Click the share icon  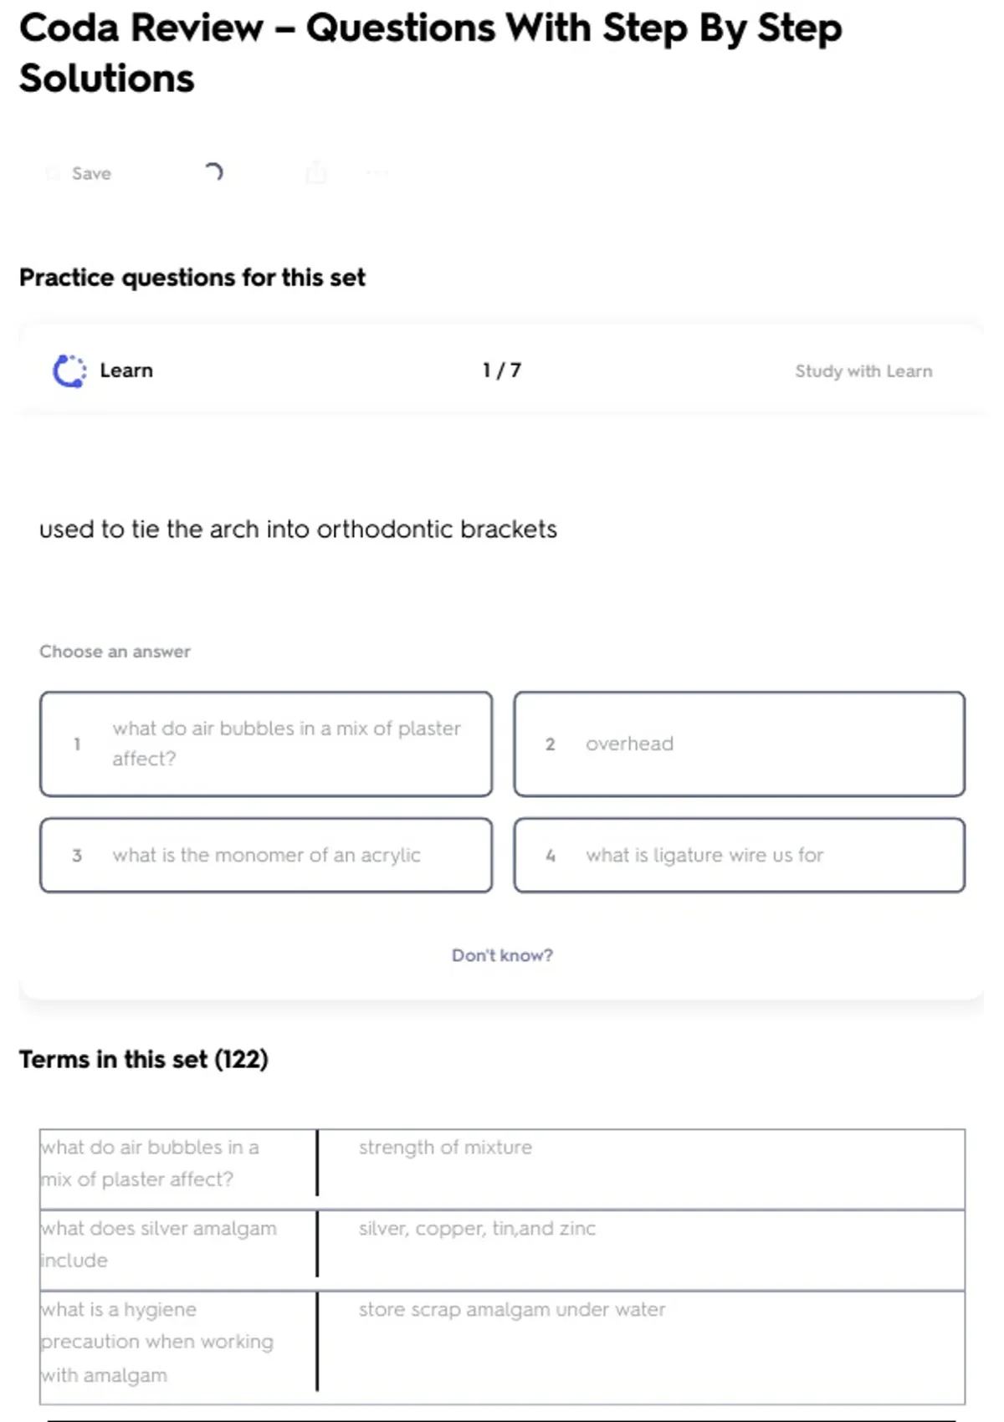[316, 173]
